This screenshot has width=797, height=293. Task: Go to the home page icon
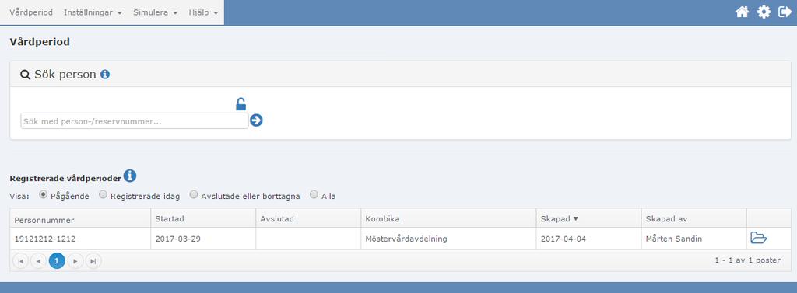pos(742,12)
